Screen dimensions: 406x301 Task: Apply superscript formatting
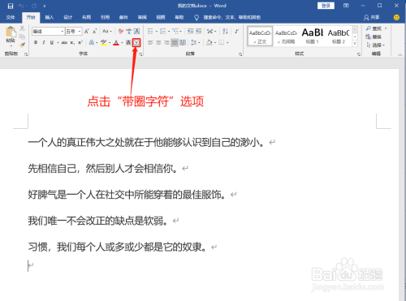point(80,43)
